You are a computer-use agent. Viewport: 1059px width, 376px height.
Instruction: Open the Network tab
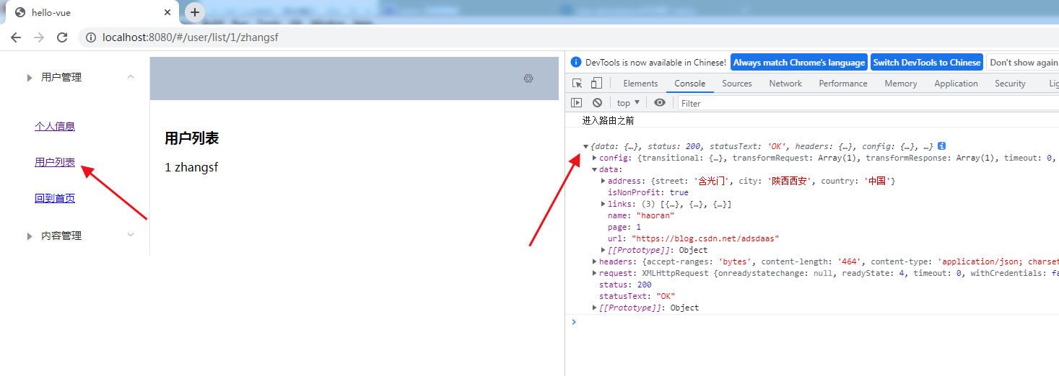pyautogui.click(x=785, y=84)
